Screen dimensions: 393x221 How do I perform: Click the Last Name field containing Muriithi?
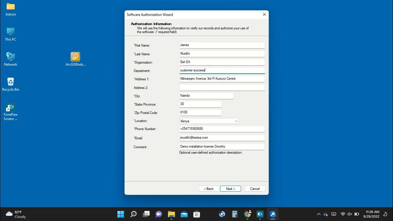point(222,54)
